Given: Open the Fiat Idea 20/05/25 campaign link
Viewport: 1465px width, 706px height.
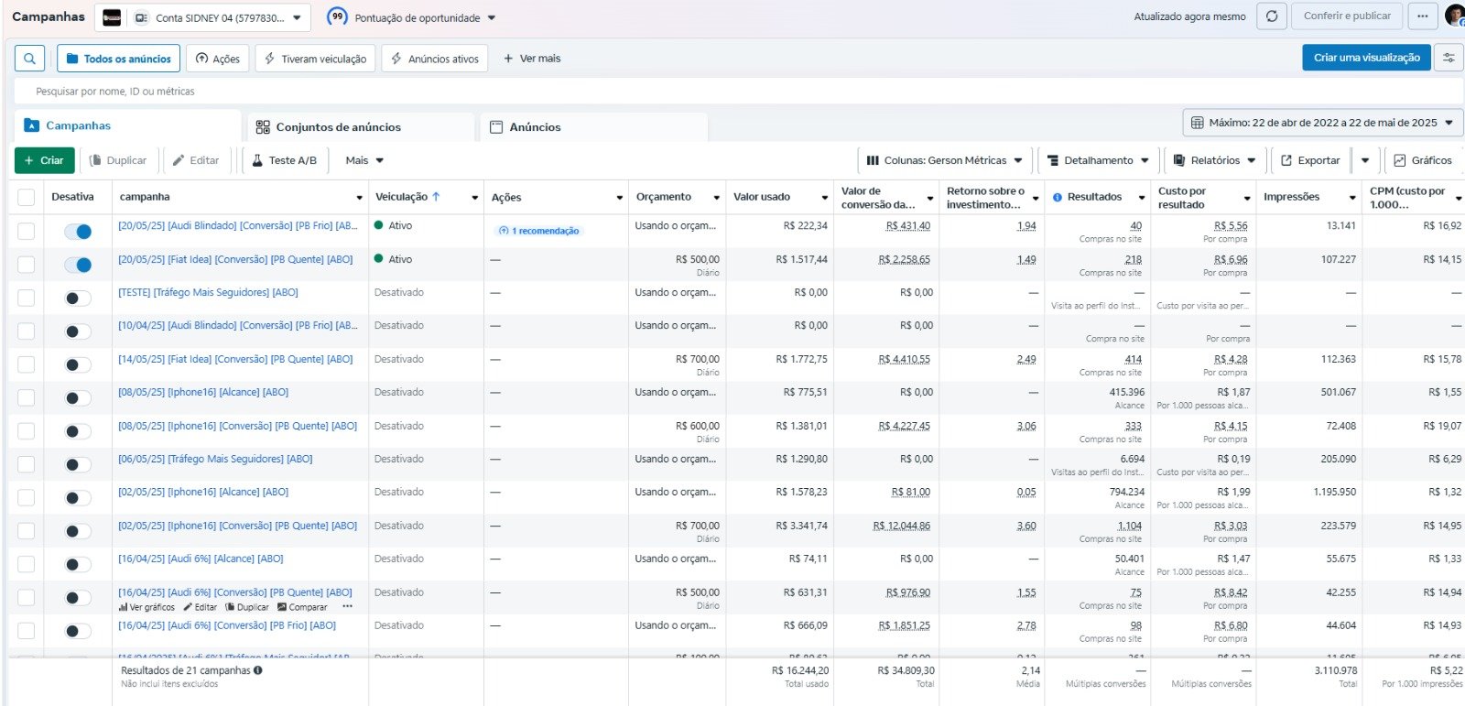Looking at the screenshot, I should pos(235,259).
